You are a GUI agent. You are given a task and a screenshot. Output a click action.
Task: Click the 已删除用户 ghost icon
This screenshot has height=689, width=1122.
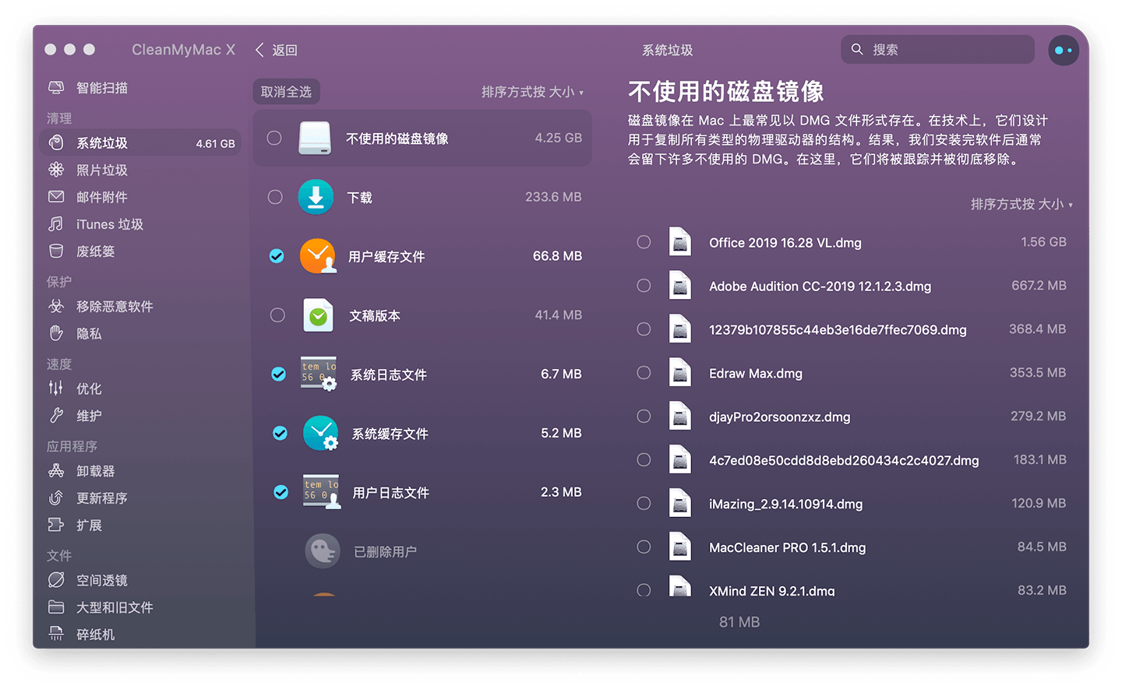click(x=323, y=551)
